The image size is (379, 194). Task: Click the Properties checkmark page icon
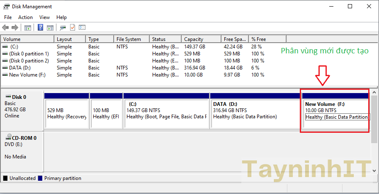pyautogui.click(x=73, y=28)
